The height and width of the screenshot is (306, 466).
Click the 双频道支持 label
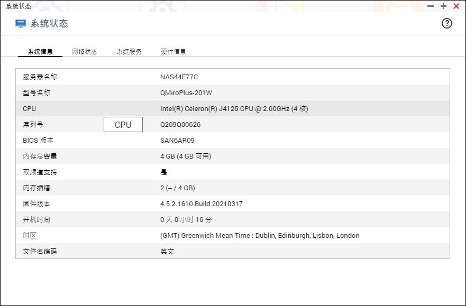pos(40,172)
